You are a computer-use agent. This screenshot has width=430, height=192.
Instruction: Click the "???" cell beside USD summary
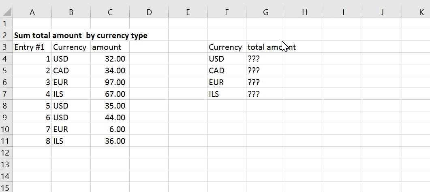(x=265, y=59)
